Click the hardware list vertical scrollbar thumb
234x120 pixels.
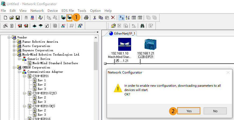click(96, 56)
